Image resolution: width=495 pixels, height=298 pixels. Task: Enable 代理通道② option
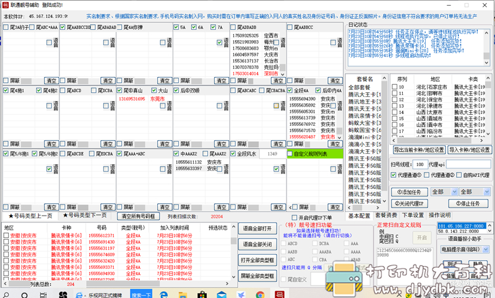[x=427, y=175]
